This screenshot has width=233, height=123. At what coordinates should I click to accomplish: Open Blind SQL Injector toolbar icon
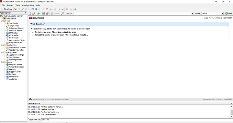pyautogui.click(x=29, y=9)
